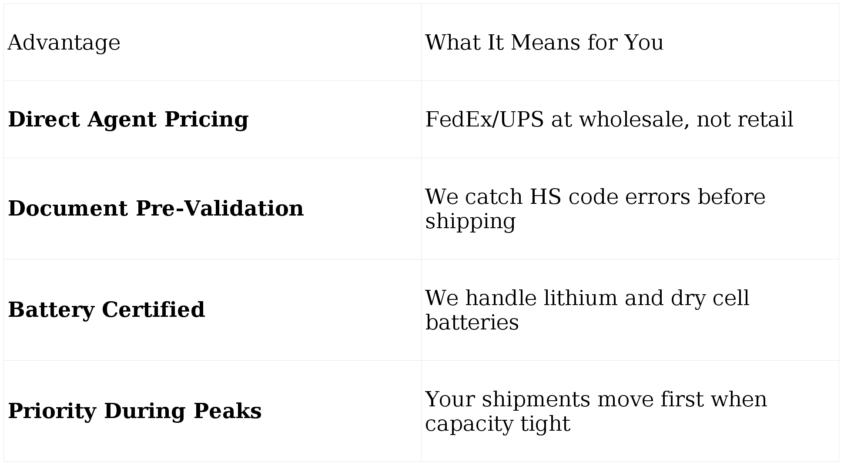Click the word "batteries" in the table
Screen dimensions: 844x465
pyautogui.click(x=472, y=322)
